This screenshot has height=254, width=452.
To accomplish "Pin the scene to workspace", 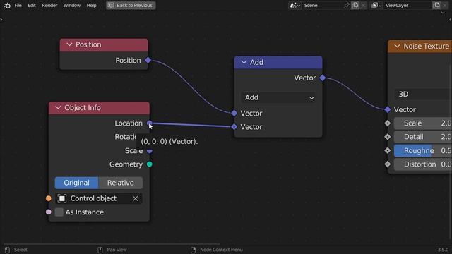I will [347, 6].
